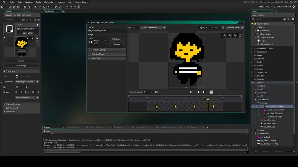Fit sprite preview to window icon

click(240, 36)
